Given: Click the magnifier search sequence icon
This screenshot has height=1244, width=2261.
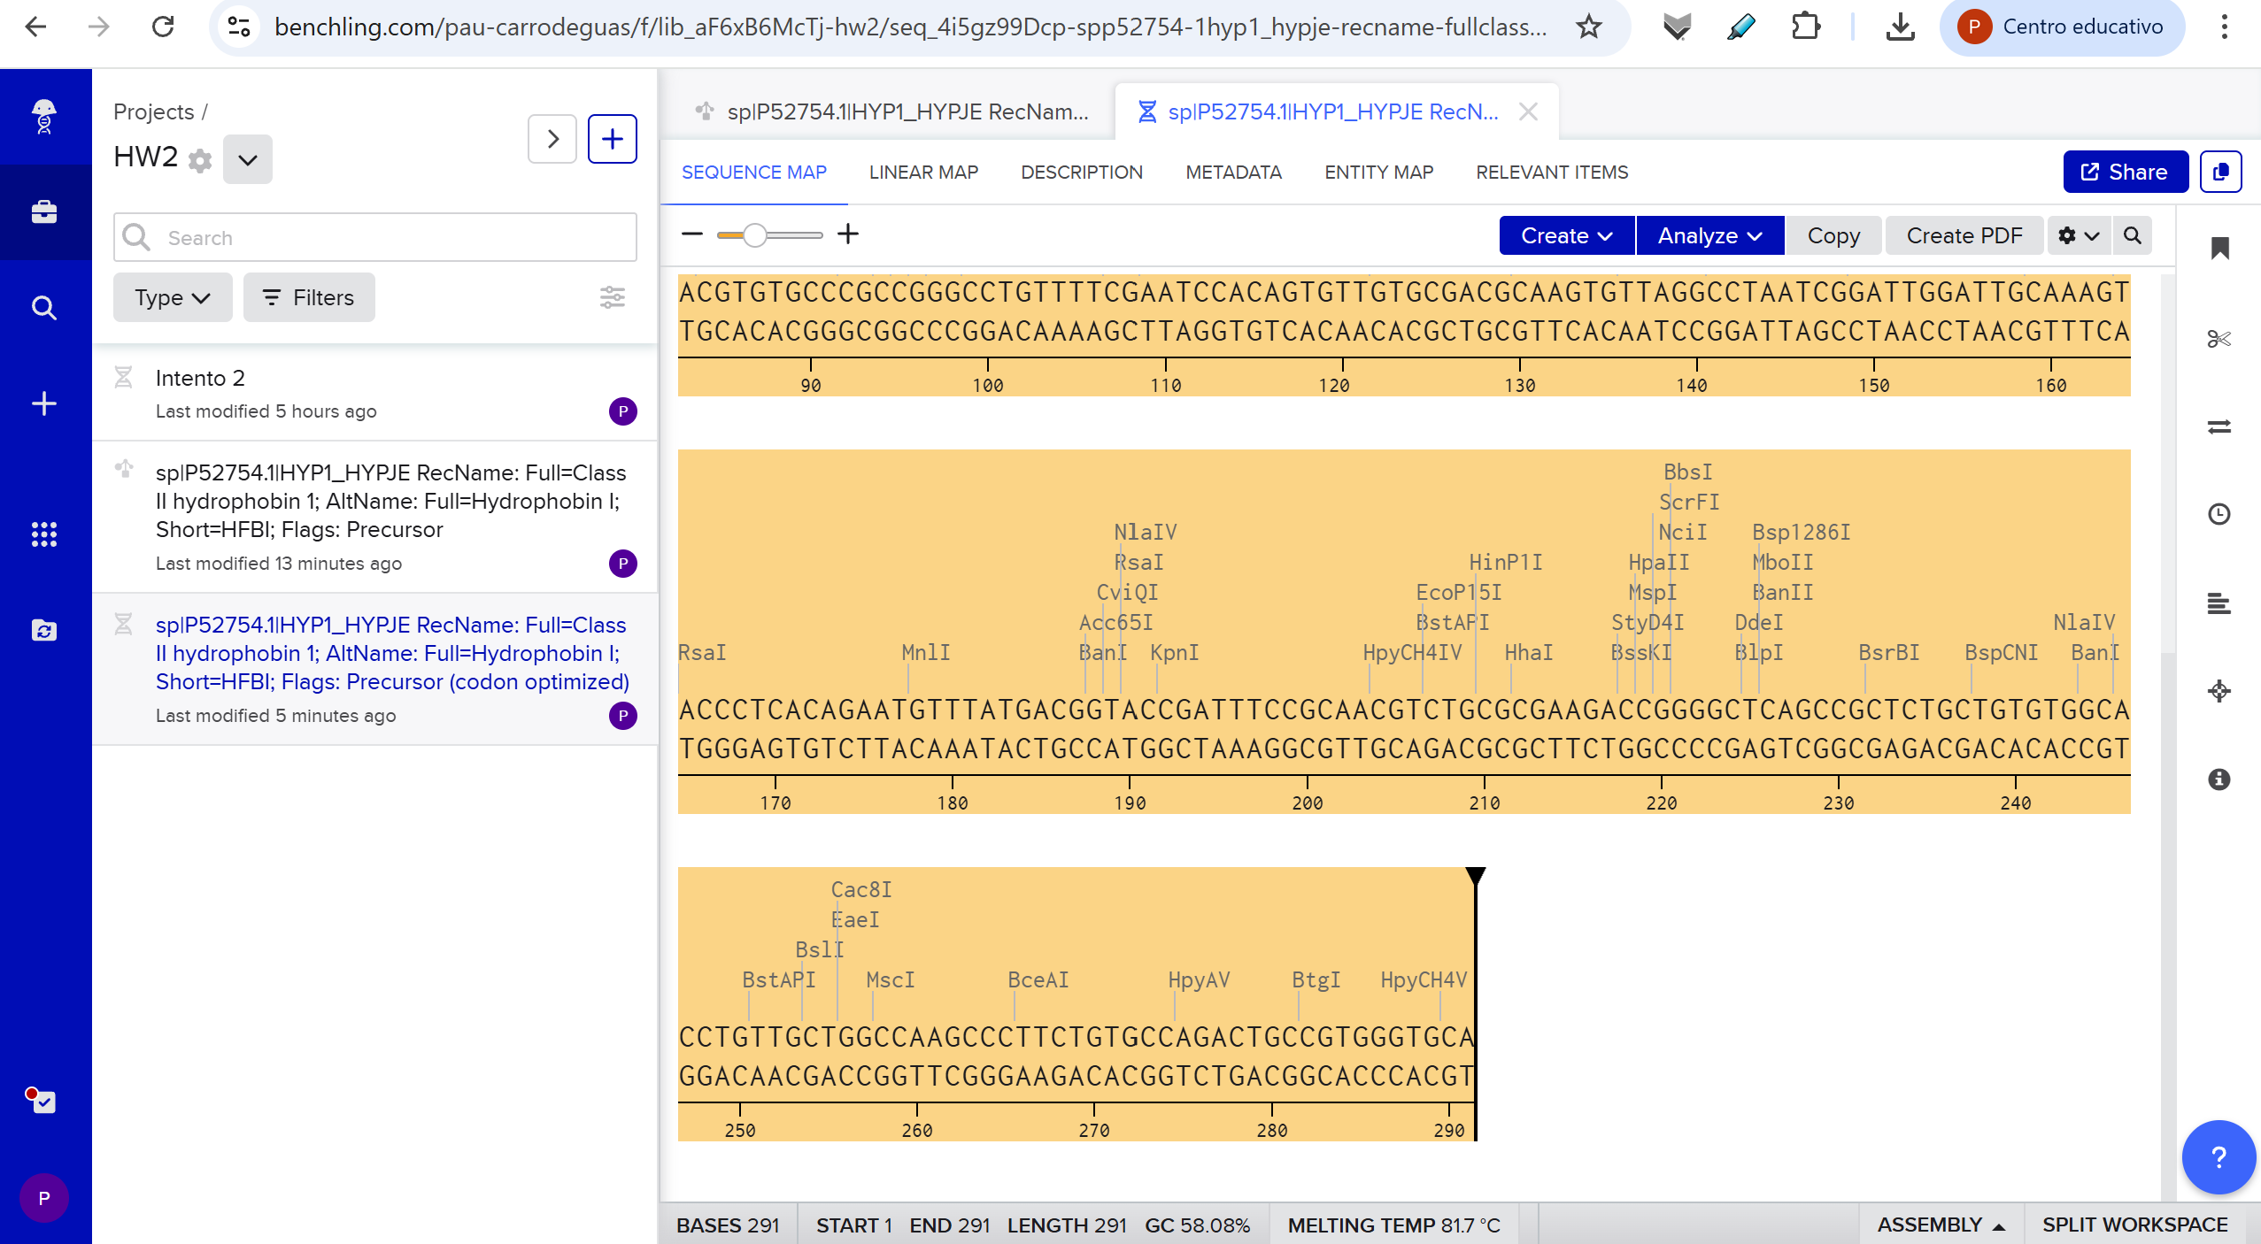Looking at the screenshot, I should pyautogui.click(x=2133, y=235).
